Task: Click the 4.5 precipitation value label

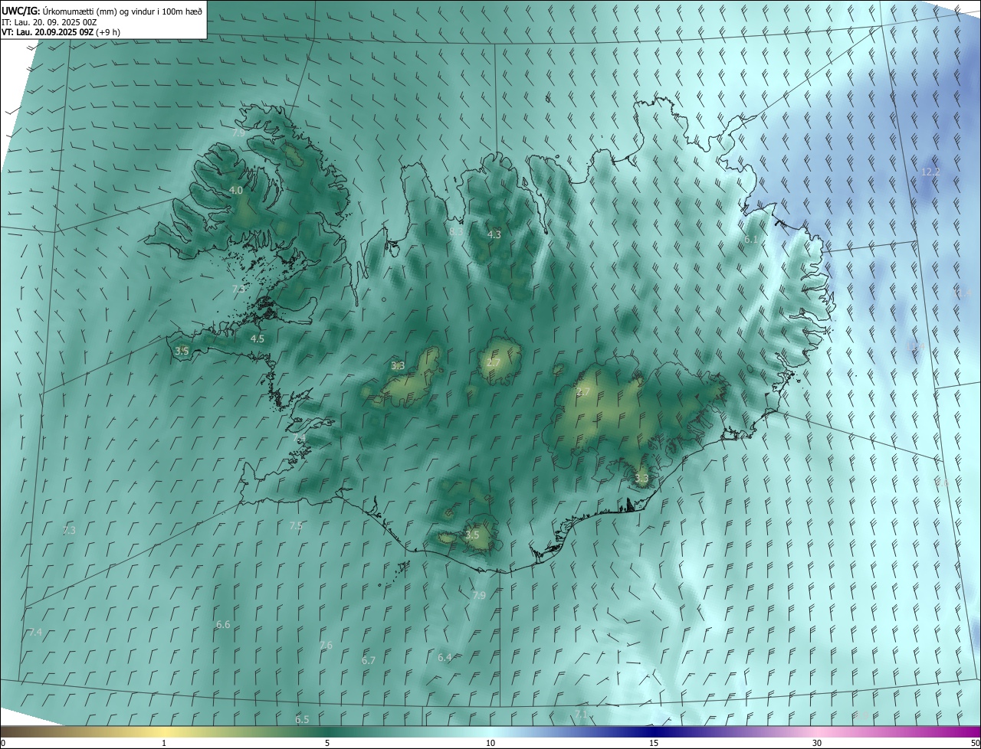Action: [258, 338]
